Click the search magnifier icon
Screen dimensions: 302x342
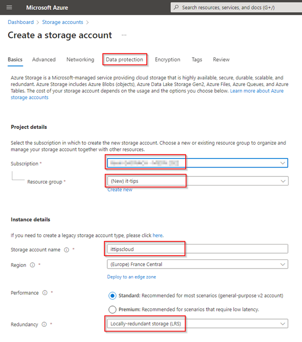coord(176,7)
